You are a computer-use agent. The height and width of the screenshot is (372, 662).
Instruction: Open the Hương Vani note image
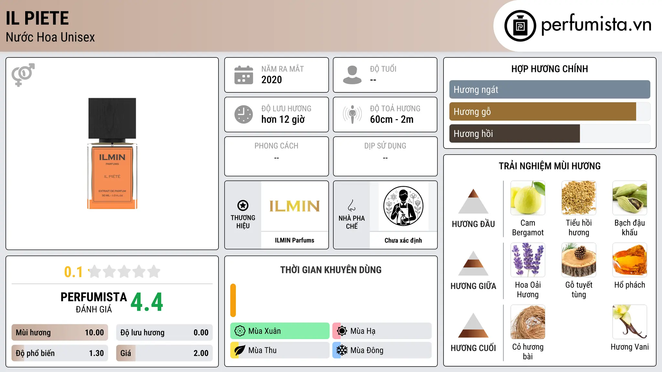click(630, 322)
